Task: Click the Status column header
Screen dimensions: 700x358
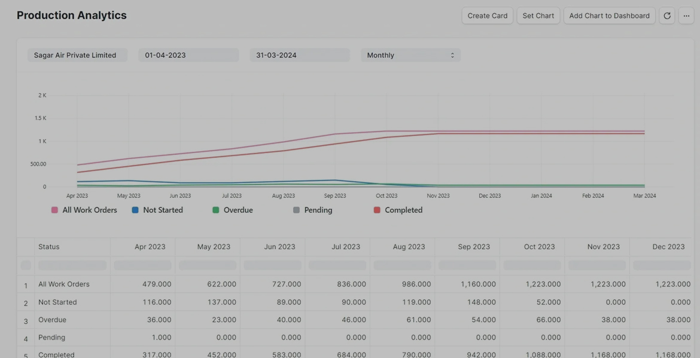Action: click(x=49, y=246)
